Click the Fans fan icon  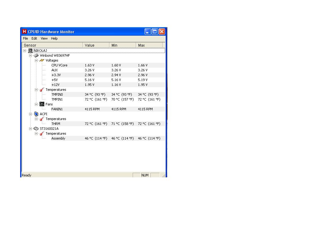click(x=42, y=104)
